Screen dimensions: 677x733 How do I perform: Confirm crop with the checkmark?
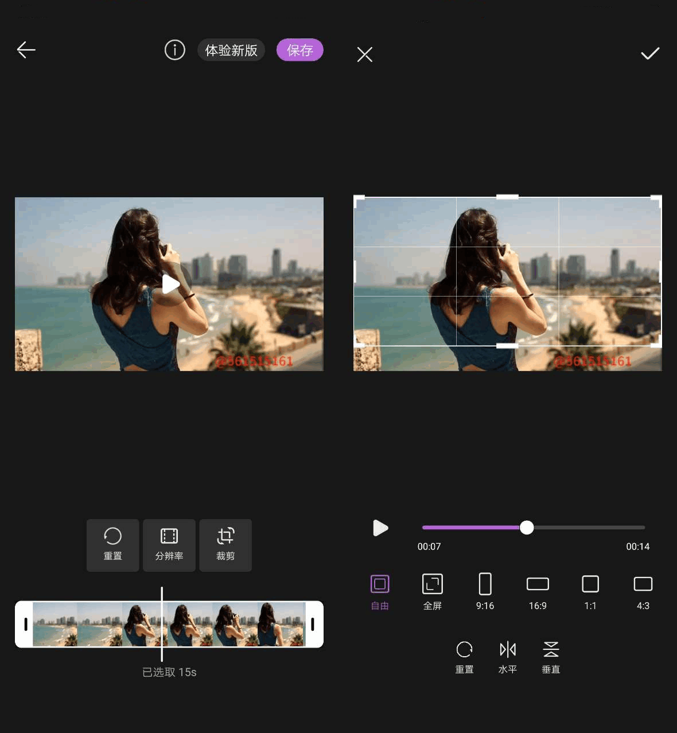tap(650, 53)
